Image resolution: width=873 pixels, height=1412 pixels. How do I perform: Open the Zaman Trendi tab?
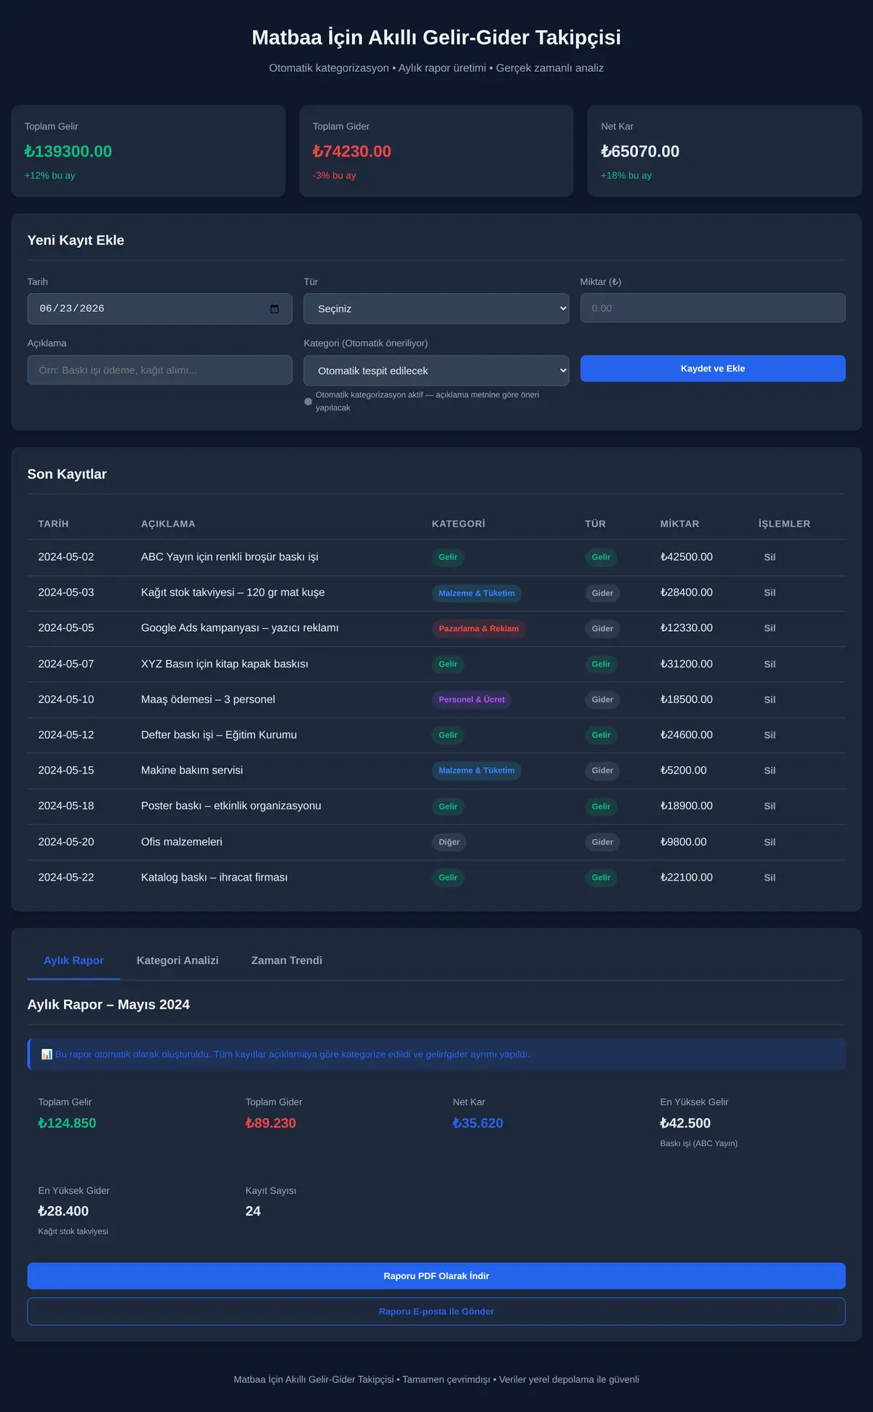[x=287, y=960]
